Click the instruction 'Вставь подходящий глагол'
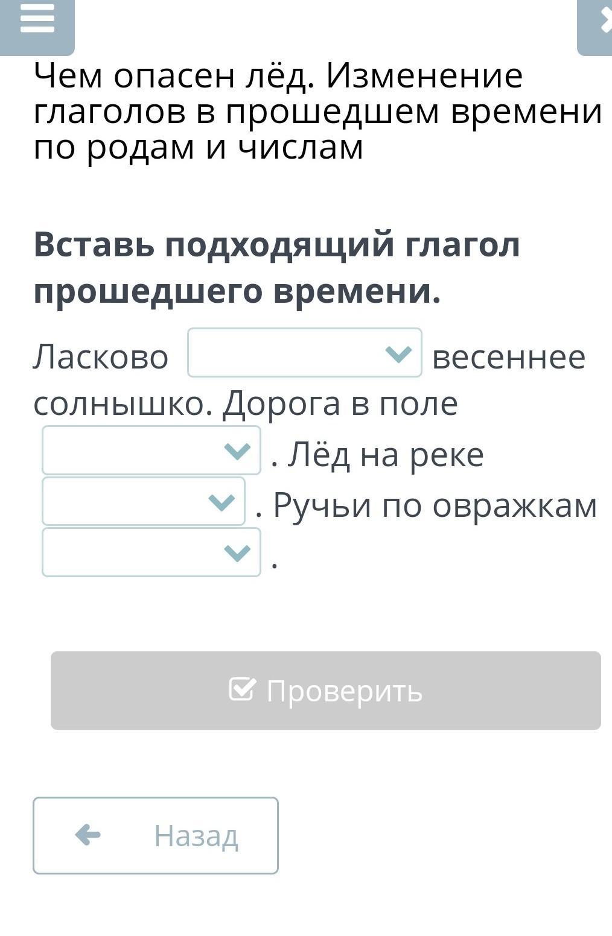The height and width of the screenshot is (936, 612). 277,245
